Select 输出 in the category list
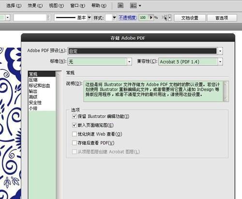The image size is (242, 199). coord(42,91)
